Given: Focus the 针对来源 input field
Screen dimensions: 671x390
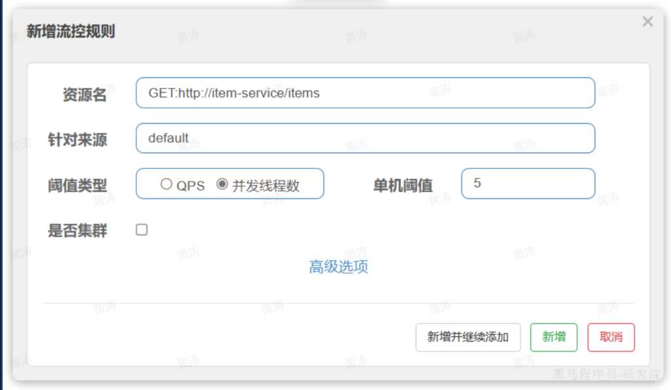Looking at the screenshot, I should click(x=365, y=138).
